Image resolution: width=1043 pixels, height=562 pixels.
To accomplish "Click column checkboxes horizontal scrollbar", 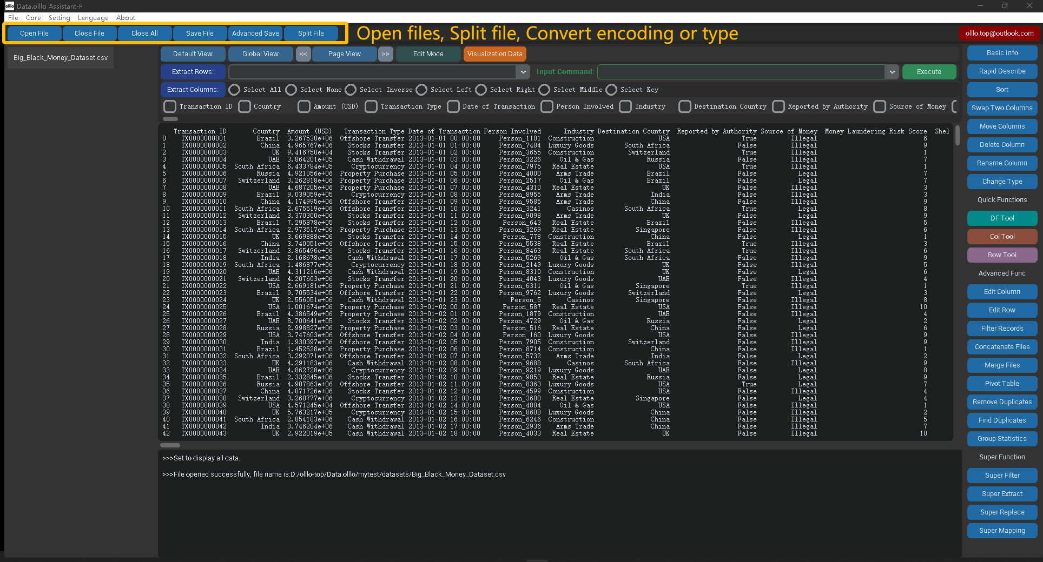I will tap(170, 119).
